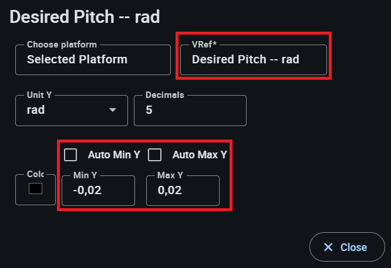391x268 pixels.
Task: Enable the Auto Min Y checkbox
Action: point(70,155)
